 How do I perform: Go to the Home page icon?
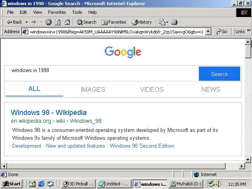pyautogui.click(x=67, y=22)
